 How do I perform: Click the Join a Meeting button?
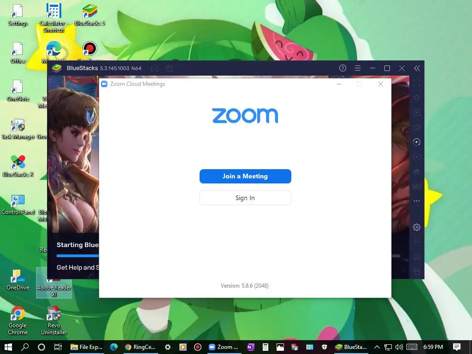coord(245,176)
